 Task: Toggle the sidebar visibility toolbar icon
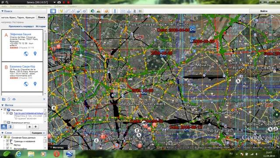click(53, 11)
